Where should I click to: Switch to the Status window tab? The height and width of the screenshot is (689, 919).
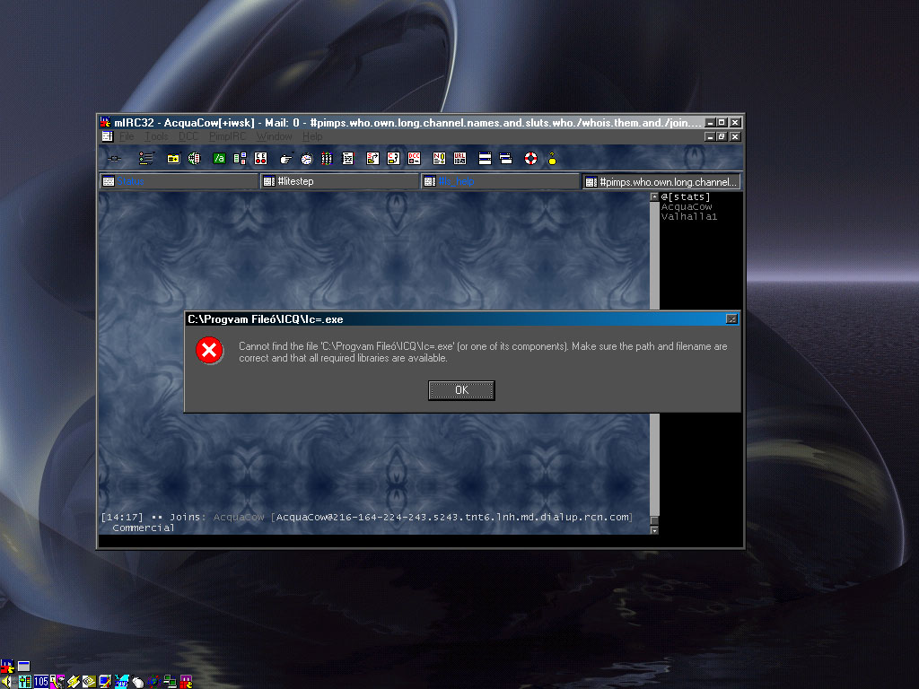point(179,181)
